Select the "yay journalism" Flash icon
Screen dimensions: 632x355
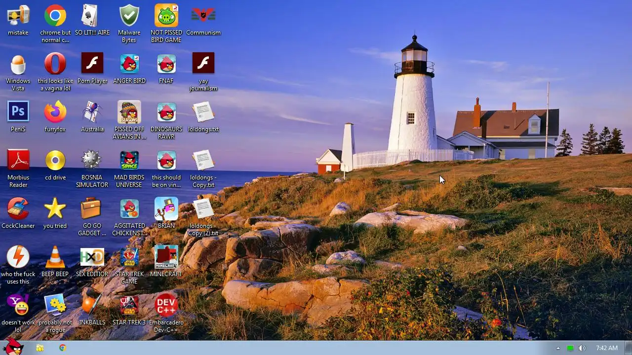click(x=203, y=64)
